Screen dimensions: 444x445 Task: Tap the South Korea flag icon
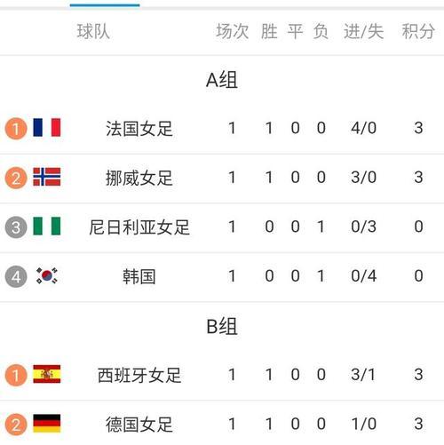click(x=47, y=275)
